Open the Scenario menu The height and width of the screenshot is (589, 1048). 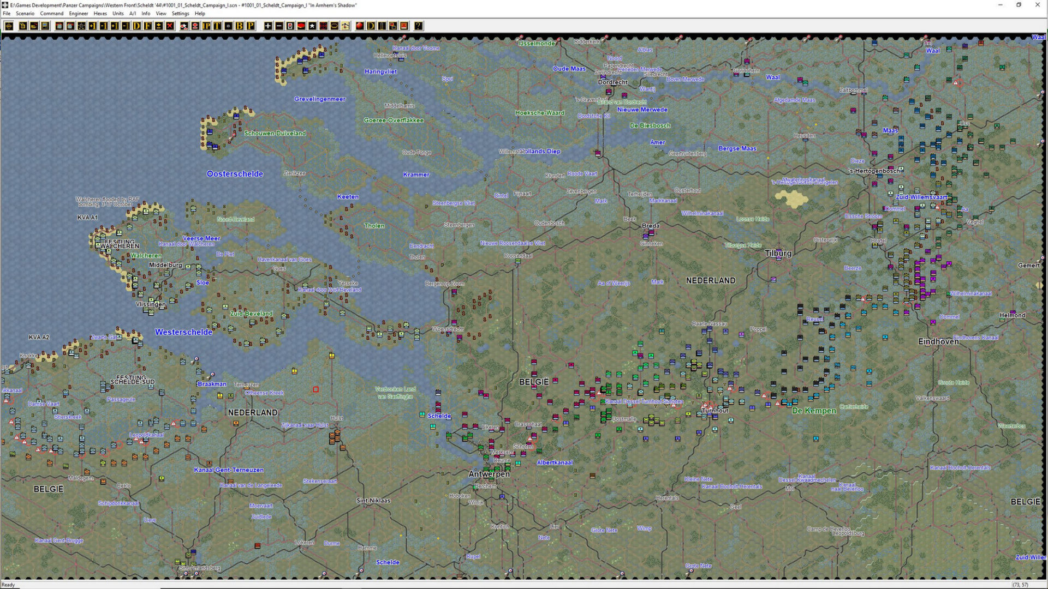(25, 14)
